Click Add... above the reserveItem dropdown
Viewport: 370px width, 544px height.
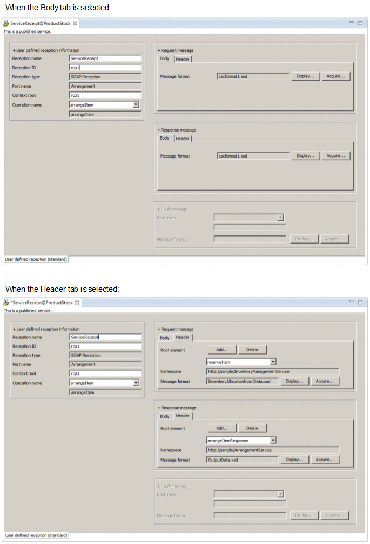pyautogui.click(x=222, y=349)
